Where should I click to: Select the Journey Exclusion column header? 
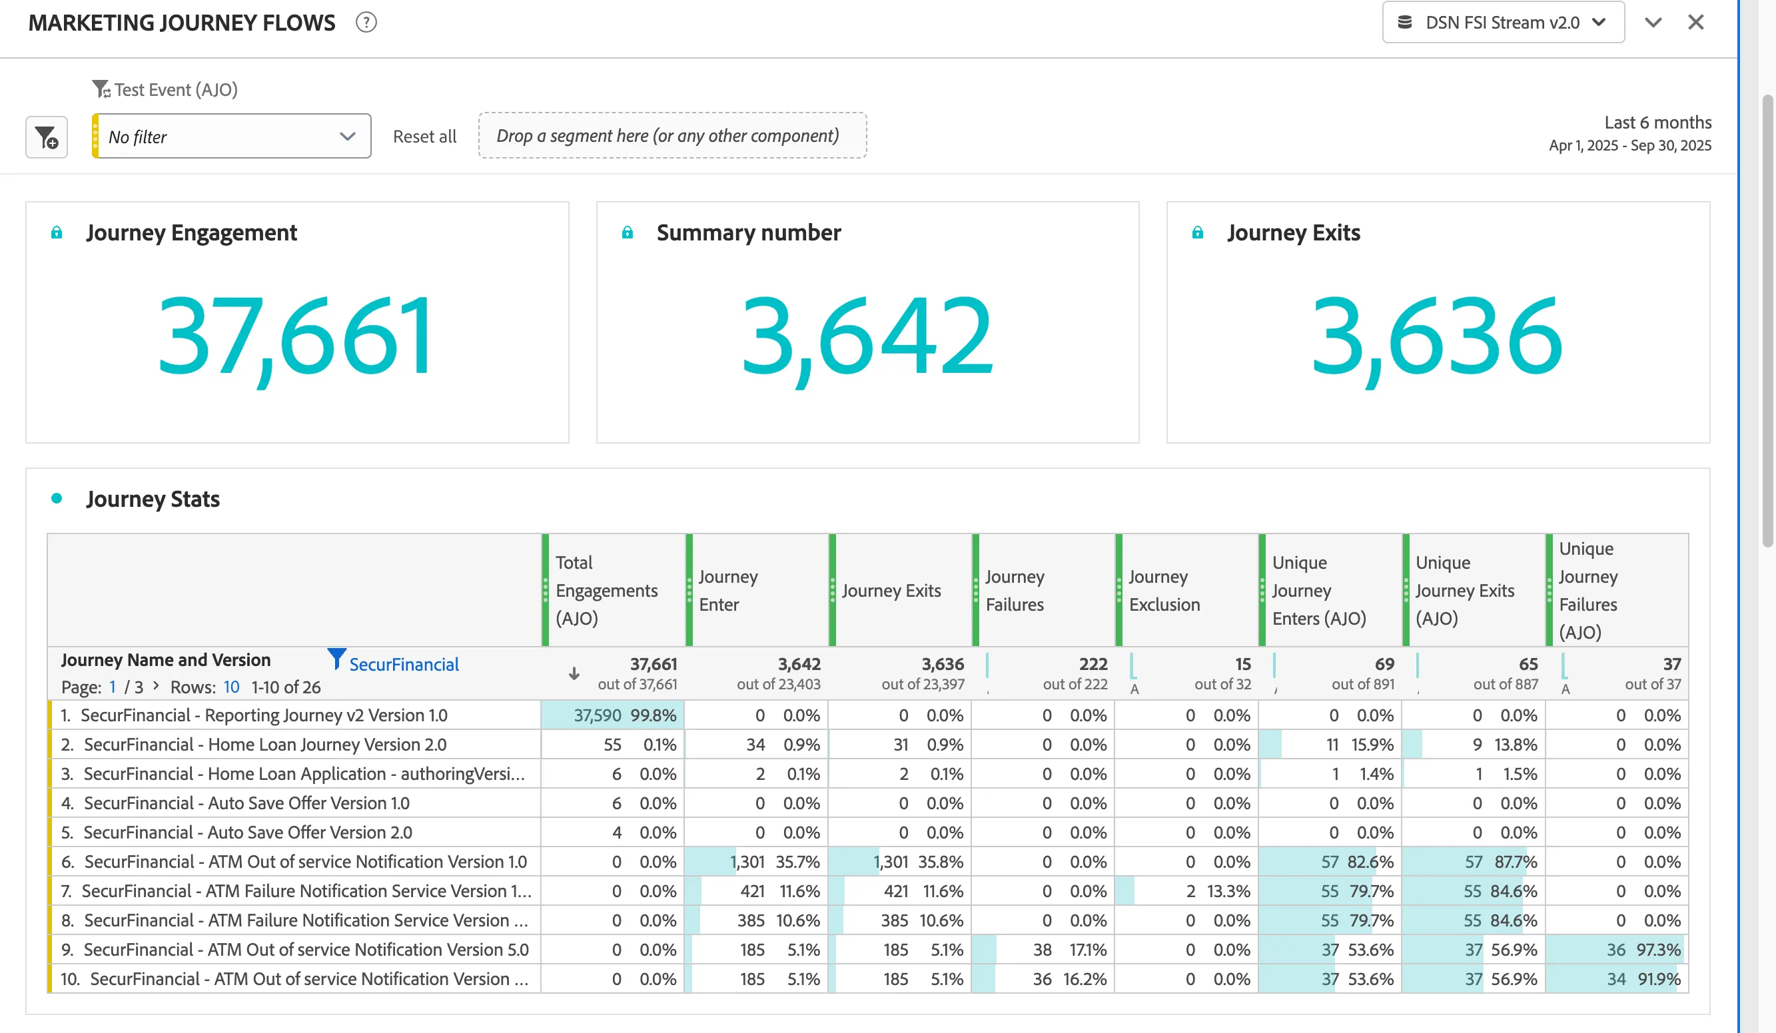pyautogui.click(x=1187, y=591)
